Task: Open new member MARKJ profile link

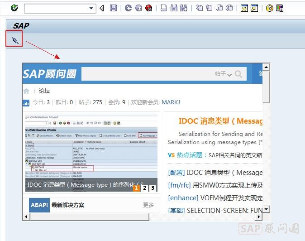Action: click(x=171, y=102)
